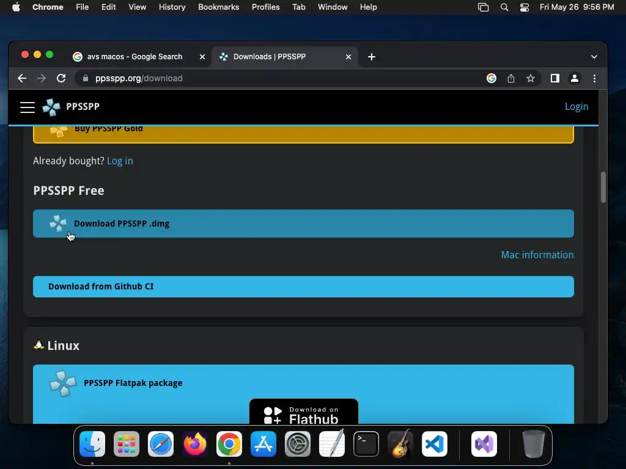Open the Tab menu
The image size is (626, 469).
point(298,7)
